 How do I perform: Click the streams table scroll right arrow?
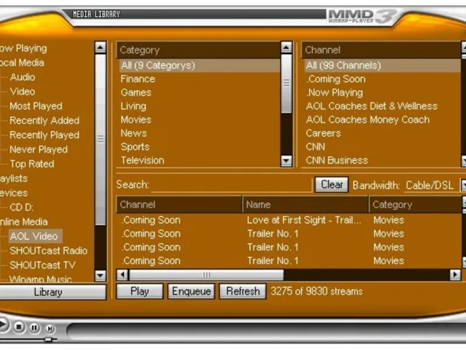[455, 274]
